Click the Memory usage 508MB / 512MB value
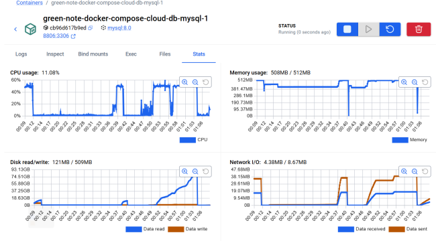The height and width of the screenshot is (241, 436). 290,73
